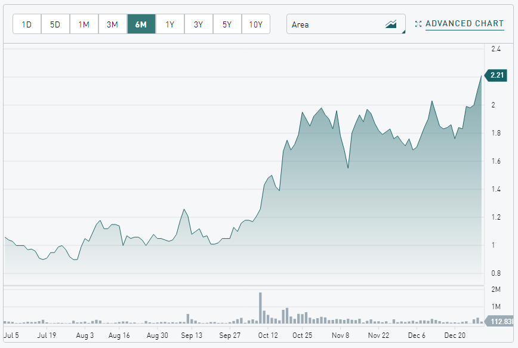Viewport: 518px width, 348px height.
Task: Show the 3Y time range
Action: pyautogui.click(x=198, y=24)
